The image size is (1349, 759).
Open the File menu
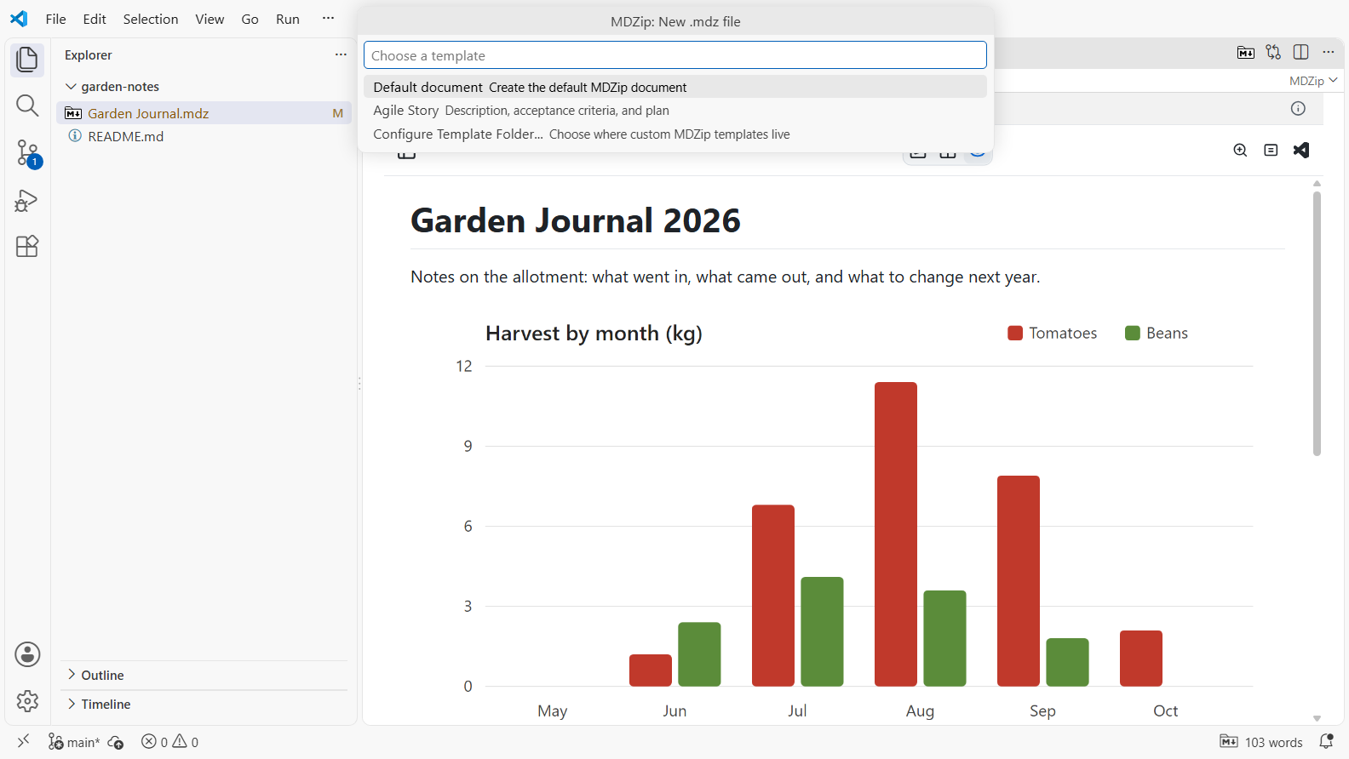[x=55, y=19]
